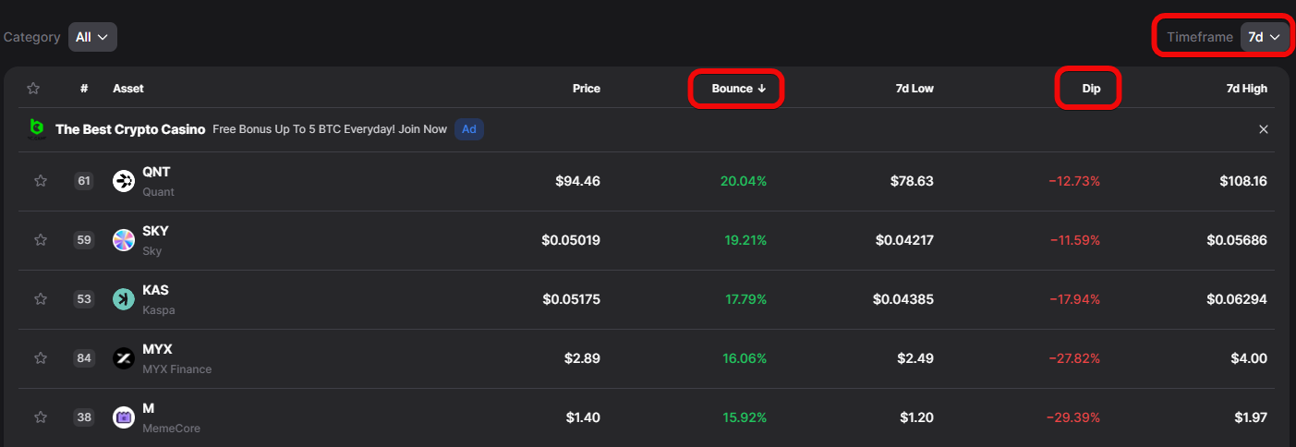The image size is (1296, 447).
Task: Click the MemeCore coin logo
Action: coord(124,417)
